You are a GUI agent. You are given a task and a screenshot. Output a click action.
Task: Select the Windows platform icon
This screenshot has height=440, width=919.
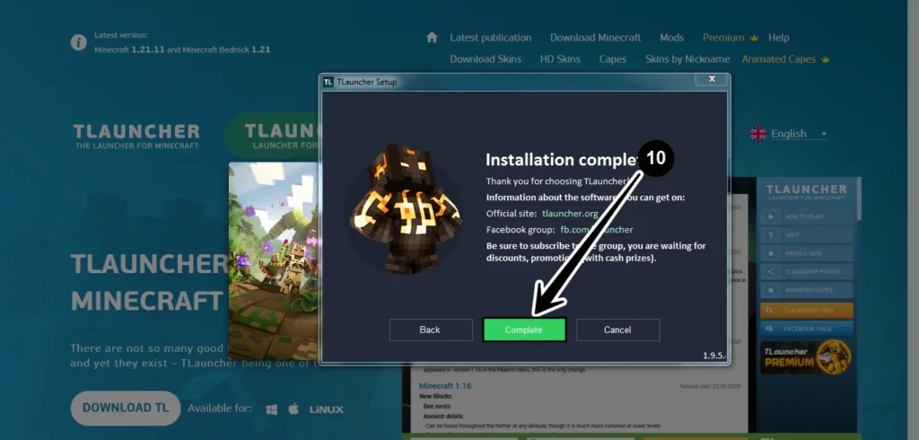(271, 409)
